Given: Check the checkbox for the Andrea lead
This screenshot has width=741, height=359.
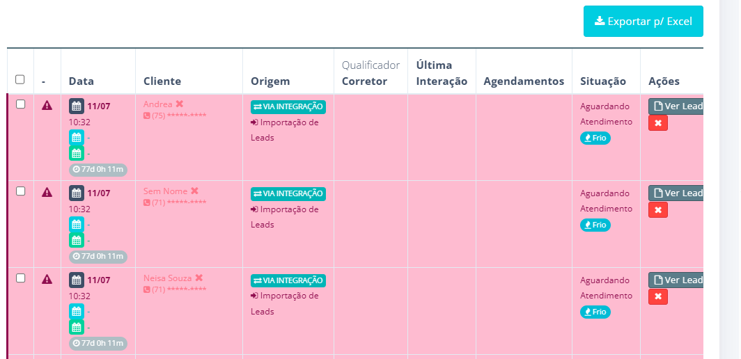Looking at the screenshot, I should tap(20, 104).
